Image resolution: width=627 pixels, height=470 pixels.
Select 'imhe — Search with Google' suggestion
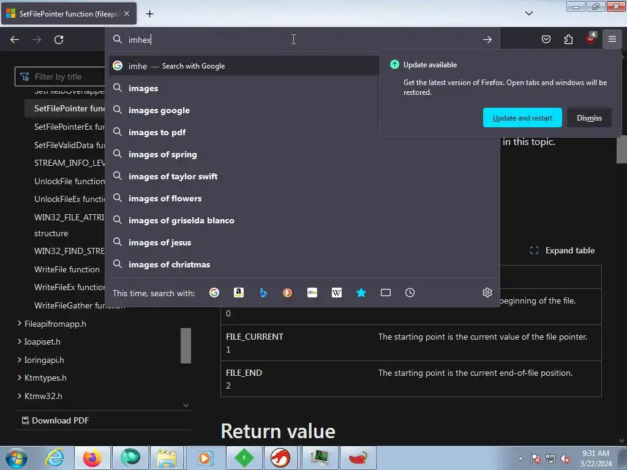tap(244, 66)
